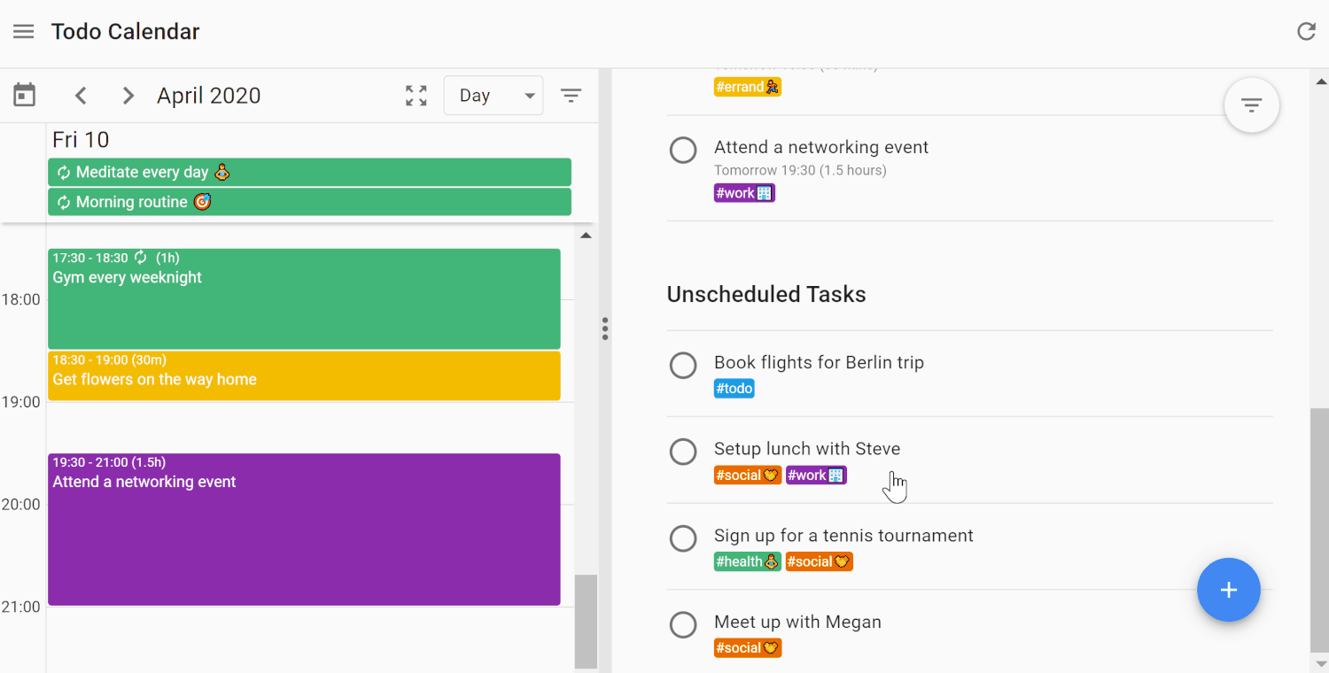Click Tomorrow 19:30 (1.5 hours) subtitle
1329x673 pixels.
point(800,170)
